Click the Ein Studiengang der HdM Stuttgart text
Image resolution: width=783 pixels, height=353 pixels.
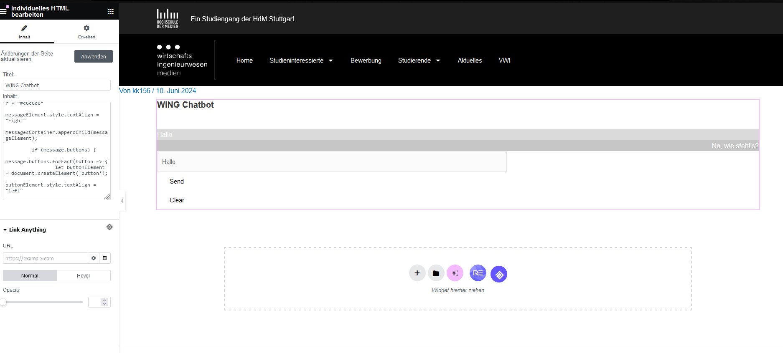tap(242, 19)
